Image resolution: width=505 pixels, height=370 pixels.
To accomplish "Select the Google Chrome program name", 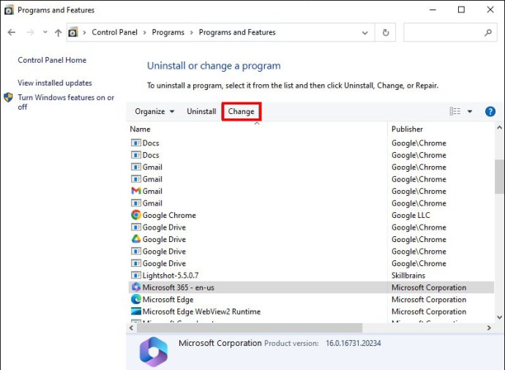I will pyautogui.click(x=169, y=215).
